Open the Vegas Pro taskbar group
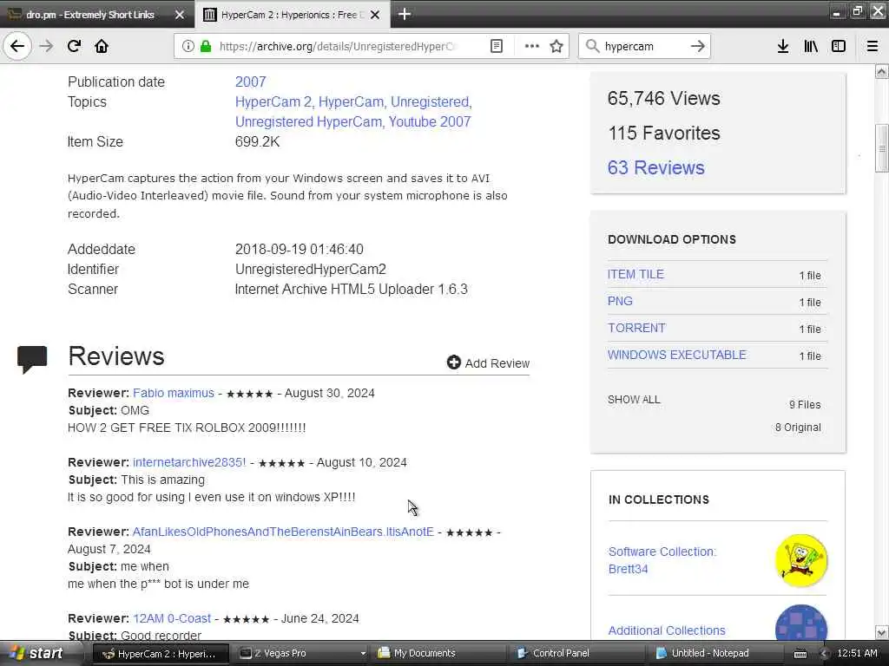The width and height of the screenshot is (889, 666). tap(302, 654)
